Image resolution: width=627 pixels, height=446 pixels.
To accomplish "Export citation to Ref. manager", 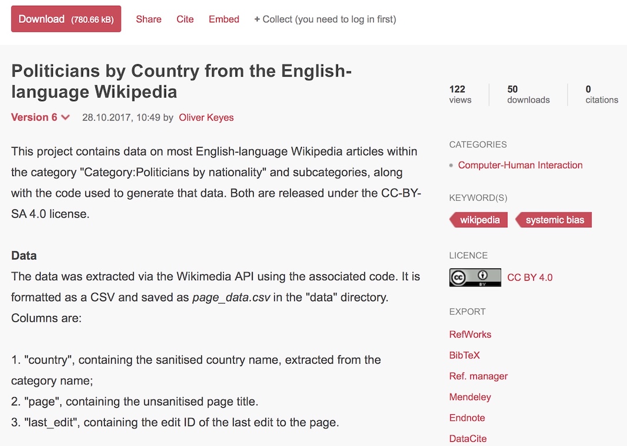I will [478, 376].
